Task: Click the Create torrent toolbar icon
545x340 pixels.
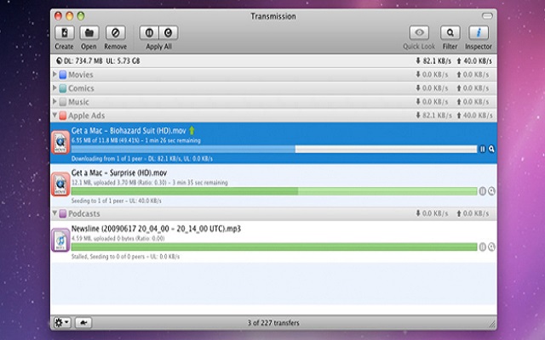Action: 64,33
